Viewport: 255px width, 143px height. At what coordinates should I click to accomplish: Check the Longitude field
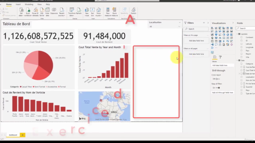[241, 47]
